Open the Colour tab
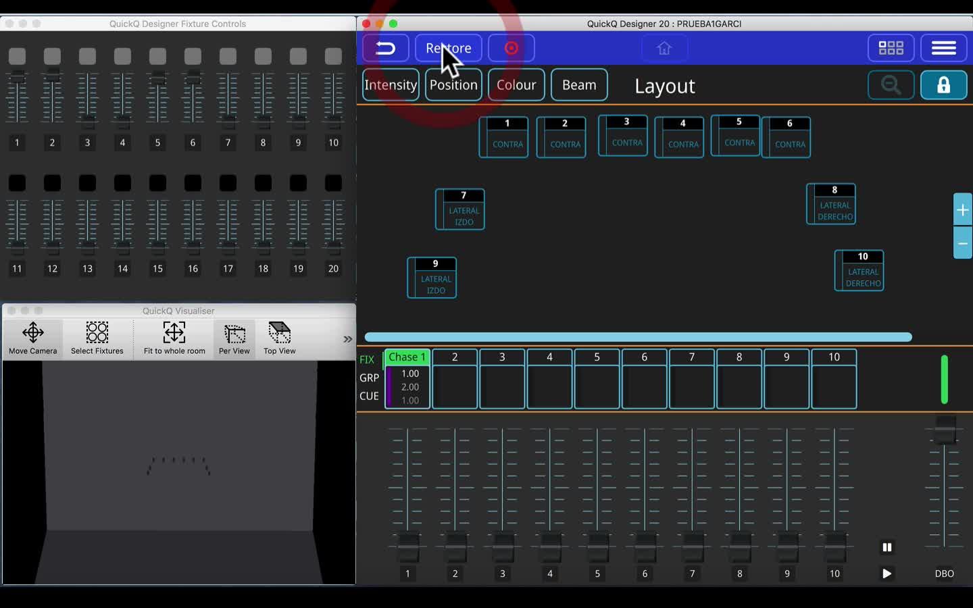The width and height of the screenshot is (973, 608). (x=516, y=85)
